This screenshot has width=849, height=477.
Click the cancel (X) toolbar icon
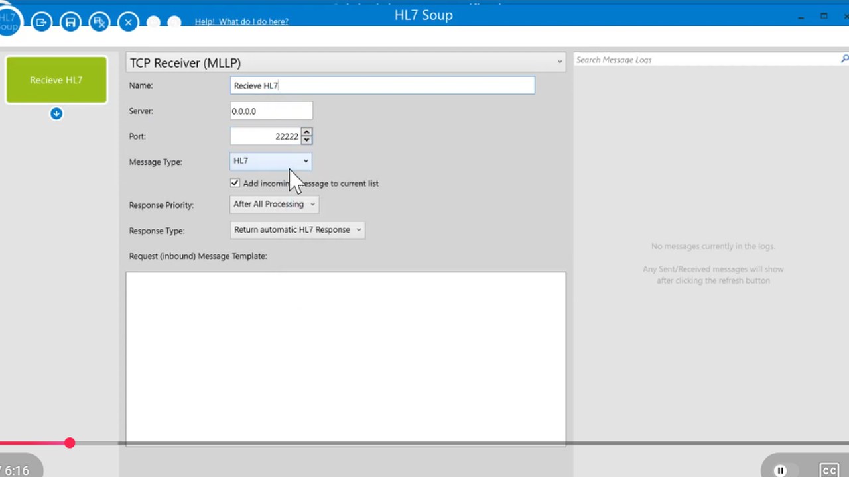coord(128,22)
